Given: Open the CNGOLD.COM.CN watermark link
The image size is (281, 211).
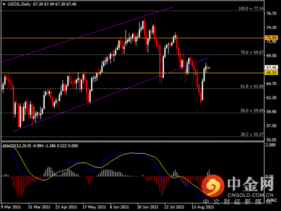Looking at the screenshot, I should pos(251,195).
